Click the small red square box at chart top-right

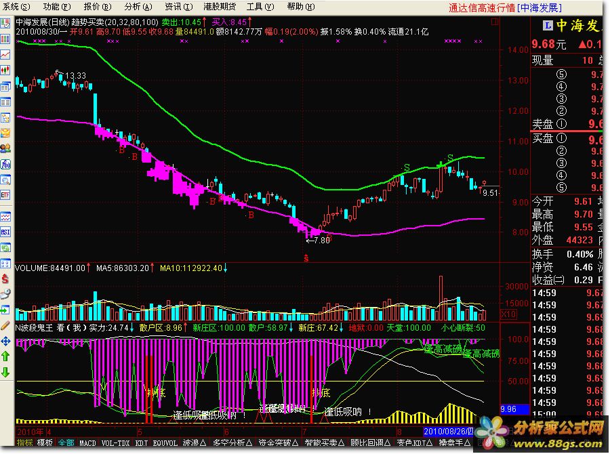[x=495, y=22]
